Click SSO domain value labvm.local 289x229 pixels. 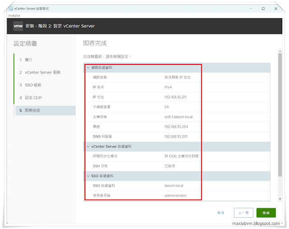tap(174, 186)
